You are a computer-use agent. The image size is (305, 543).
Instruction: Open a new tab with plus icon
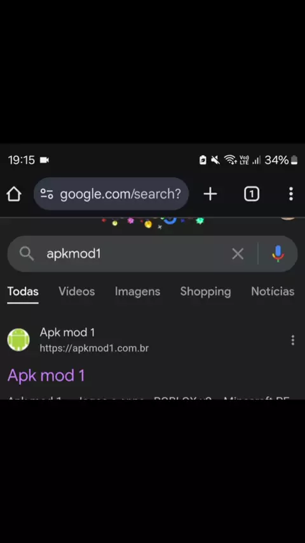coord(210,194)
